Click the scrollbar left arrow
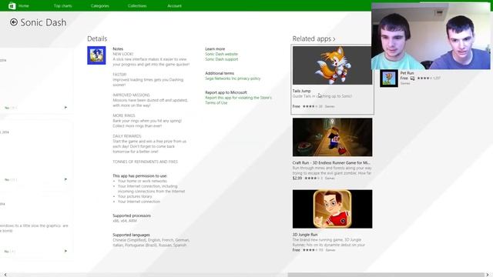The height and width of the screenshot is (277, 493). 5,275
